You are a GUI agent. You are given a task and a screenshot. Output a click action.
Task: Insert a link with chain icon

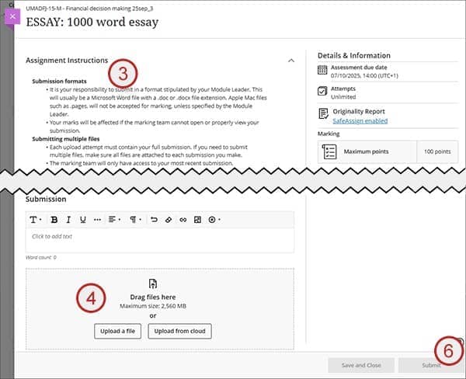point(183,220)
